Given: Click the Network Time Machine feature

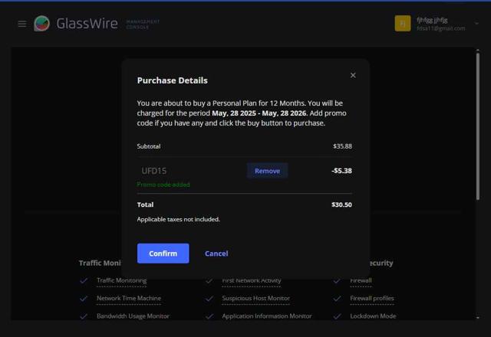Looking at the screenshot, I should [x=129, y=298].
